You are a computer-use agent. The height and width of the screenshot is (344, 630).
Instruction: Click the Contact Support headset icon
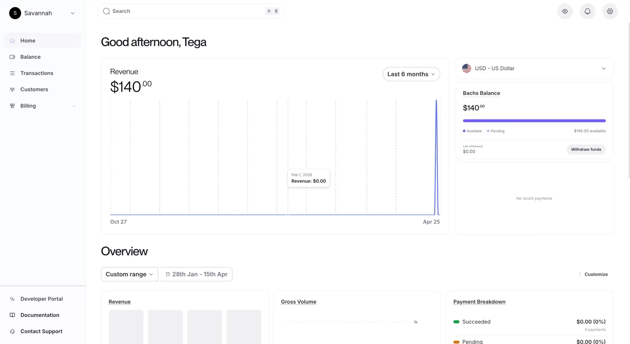[x=12, y=332]
